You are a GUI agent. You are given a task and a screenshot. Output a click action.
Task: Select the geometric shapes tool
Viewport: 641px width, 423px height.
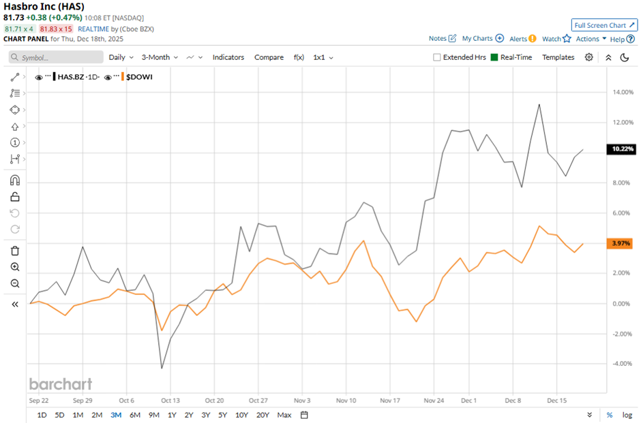(x=15, y=110)
